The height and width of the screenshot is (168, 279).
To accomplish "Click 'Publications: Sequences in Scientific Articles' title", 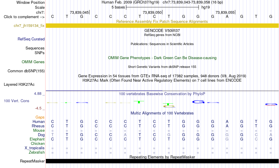I will (162, 44).
